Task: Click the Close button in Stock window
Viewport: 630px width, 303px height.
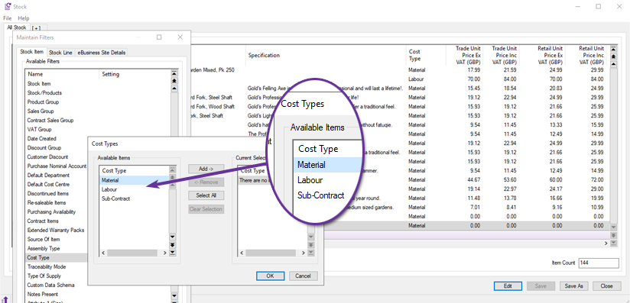Action: coord(607,286)
